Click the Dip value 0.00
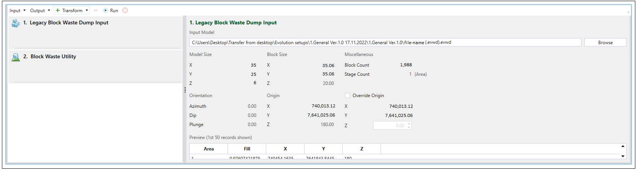The width and height of the screenshot is (638, 171). pos(252,115)
